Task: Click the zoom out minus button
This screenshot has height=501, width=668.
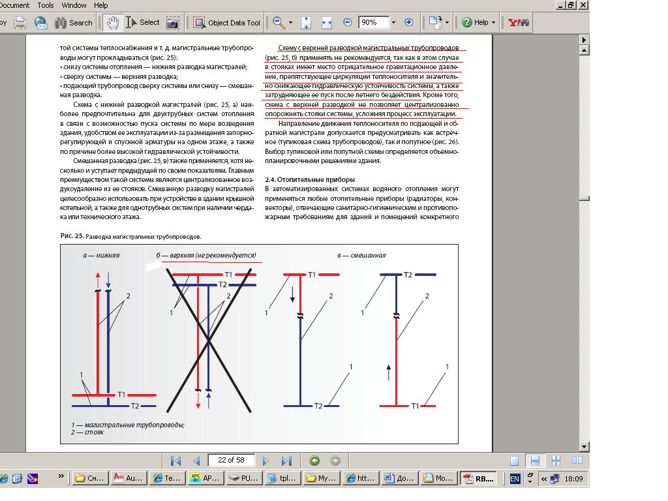Action: 348,23
